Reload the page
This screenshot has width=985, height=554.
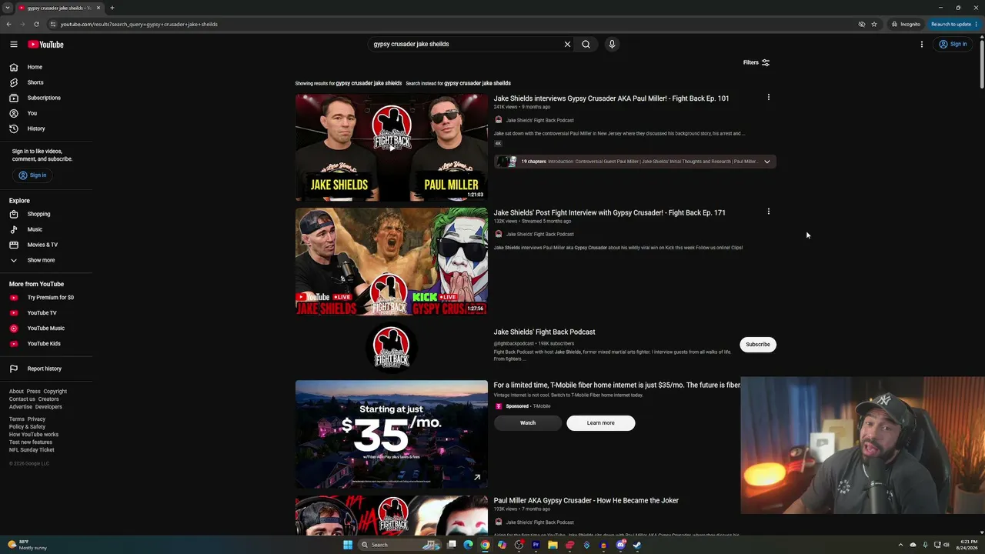[x=36, y=25]
